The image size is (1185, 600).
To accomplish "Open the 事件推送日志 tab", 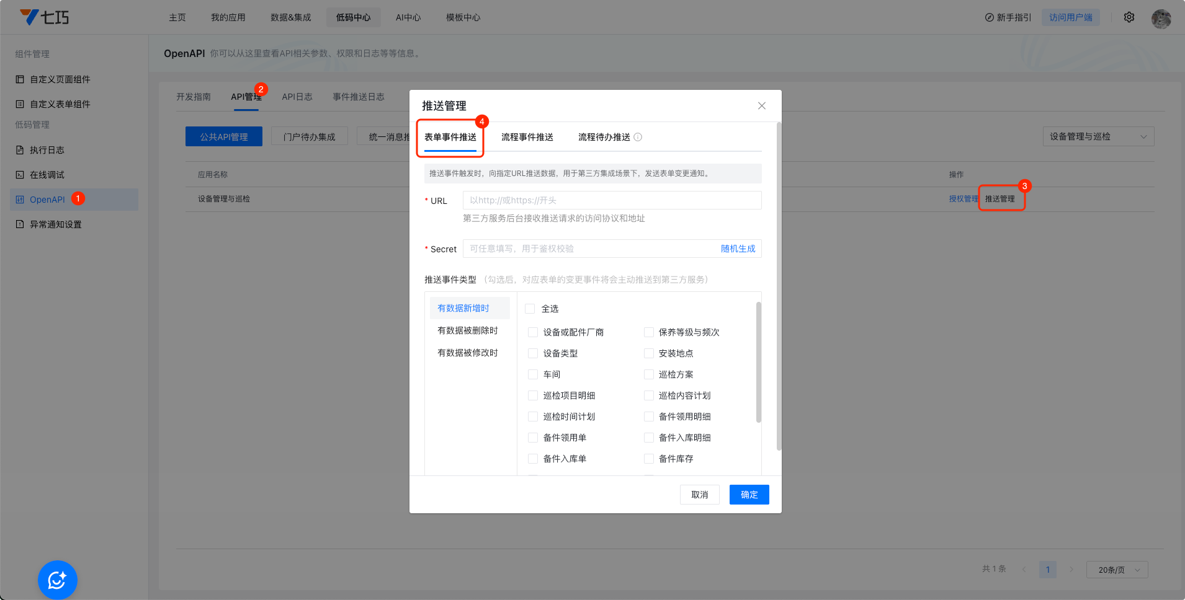I will point(359,97).
